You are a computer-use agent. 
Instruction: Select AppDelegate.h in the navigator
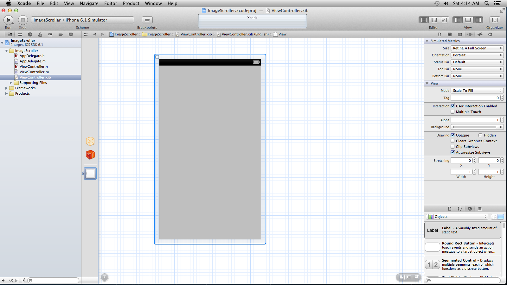(x=32, y=56)
